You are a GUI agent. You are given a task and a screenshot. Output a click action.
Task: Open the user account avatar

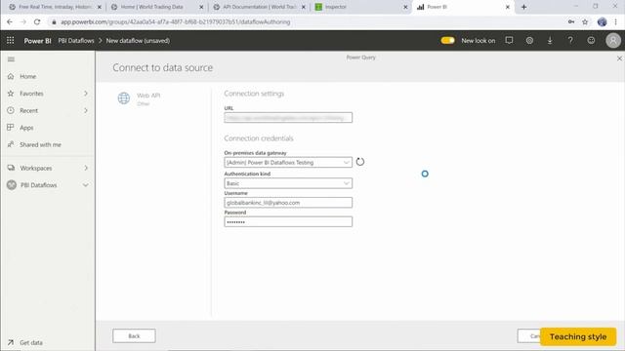pyautogui.click(x=613, y=41)
